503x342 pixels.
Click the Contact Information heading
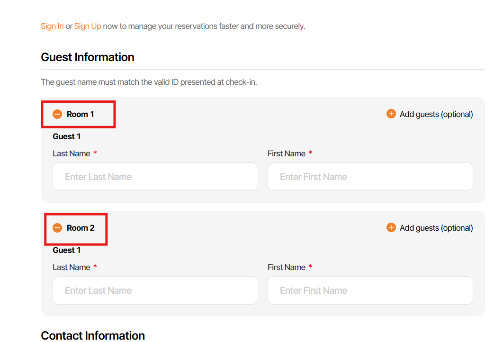[93, 335]
